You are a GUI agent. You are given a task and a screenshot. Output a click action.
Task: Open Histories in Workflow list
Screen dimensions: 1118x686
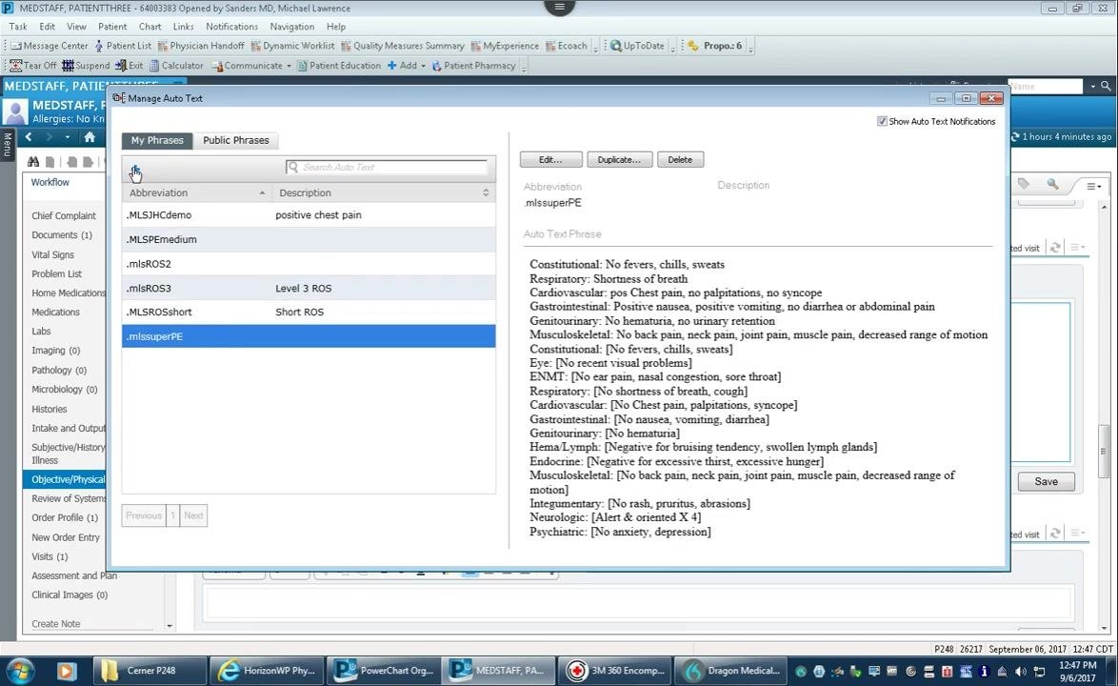point(50,410)
